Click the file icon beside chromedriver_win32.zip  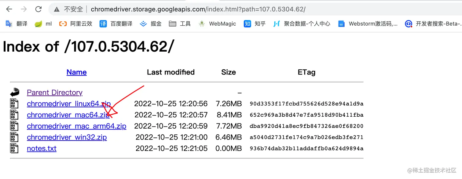coord(14,137)
